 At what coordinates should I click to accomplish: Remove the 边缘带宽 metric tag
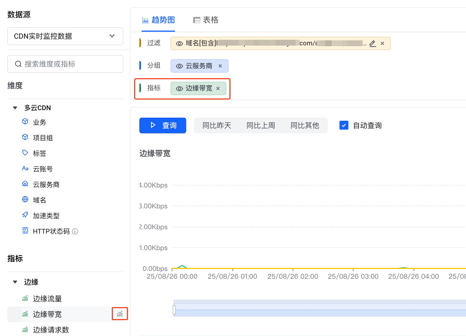(218, 88)
